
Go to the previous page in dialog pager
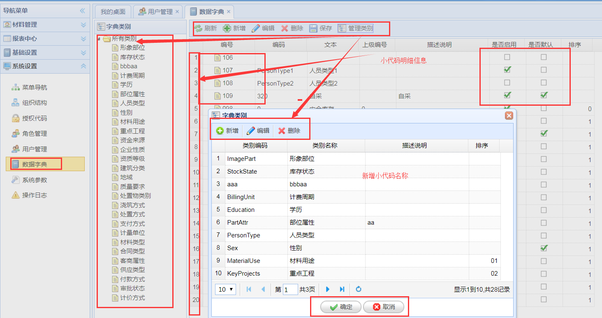(263, 289)
